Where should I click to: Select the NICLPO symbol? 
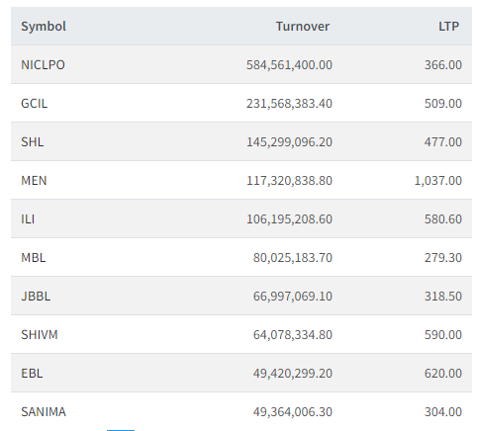pyautogui.click(x=43, y=65)
